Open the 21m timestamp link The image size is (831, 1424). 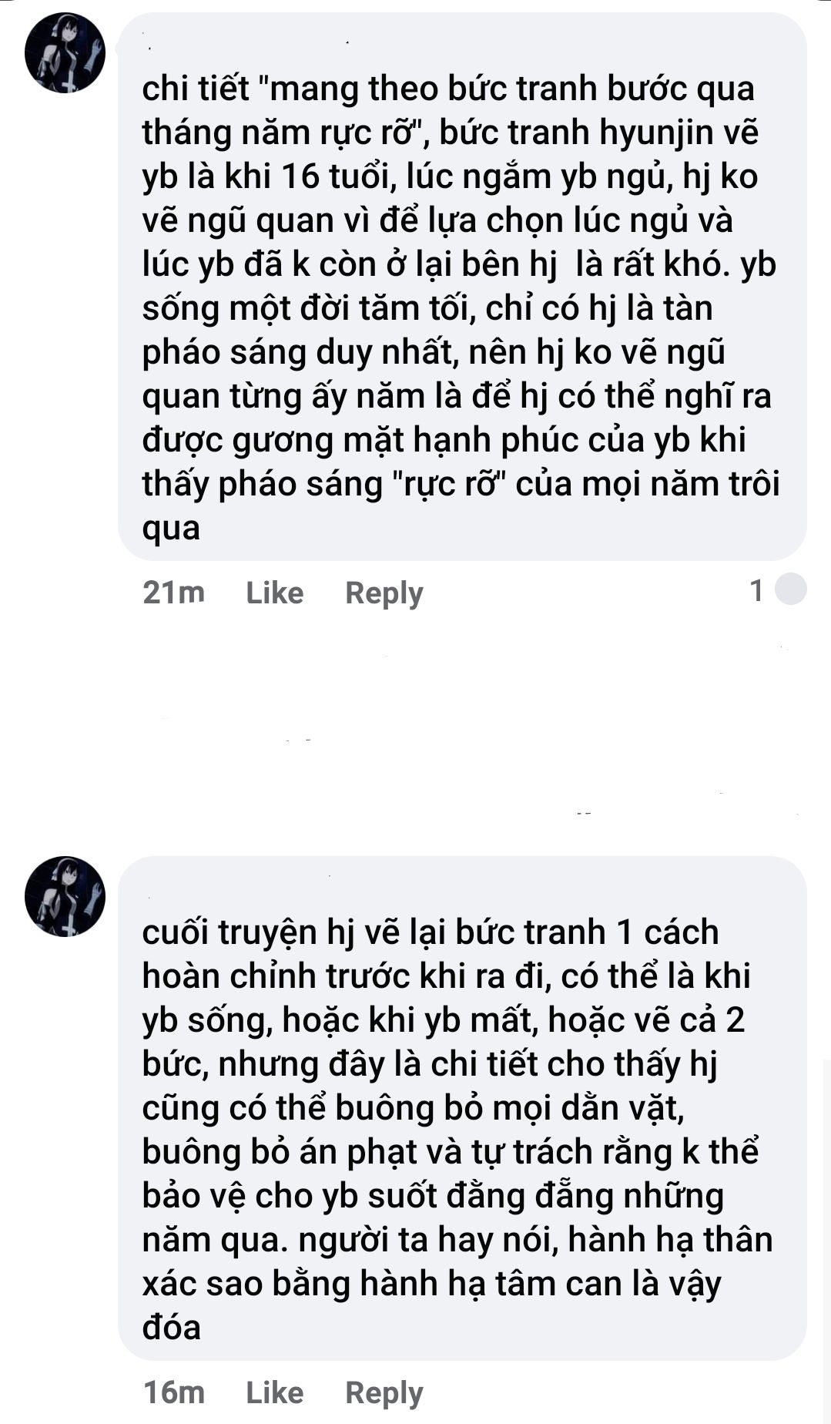click(x=173, y=593)
